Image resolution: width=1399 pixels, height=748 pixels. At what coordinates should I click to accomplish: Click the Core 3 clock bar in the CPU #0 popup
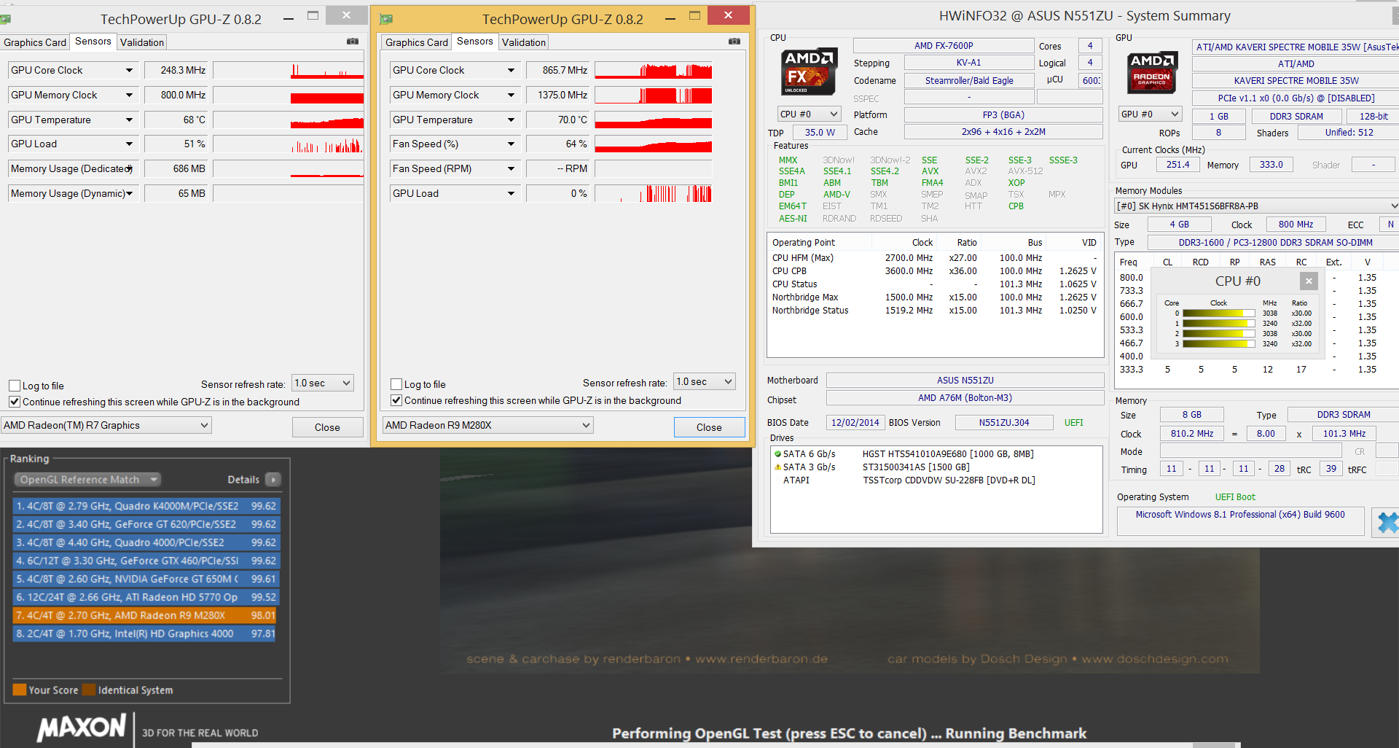point(1218,344)
